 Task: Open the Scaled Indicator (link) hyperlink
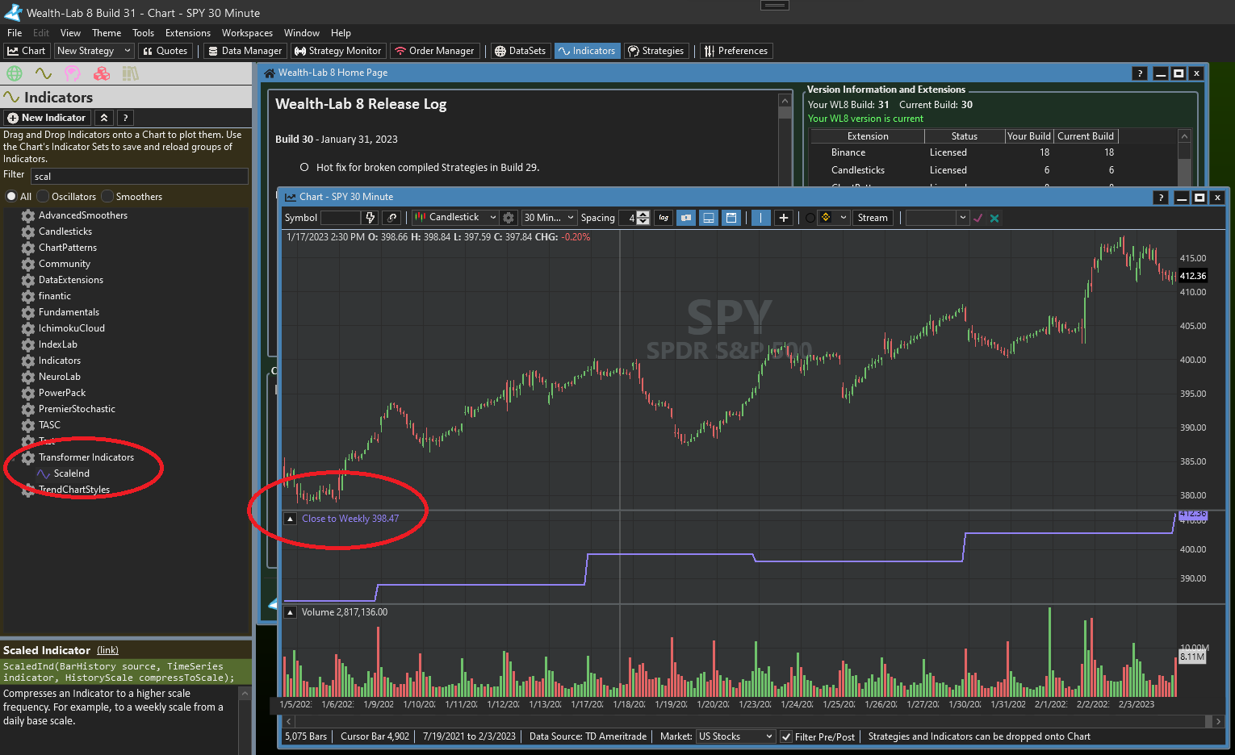107,650
